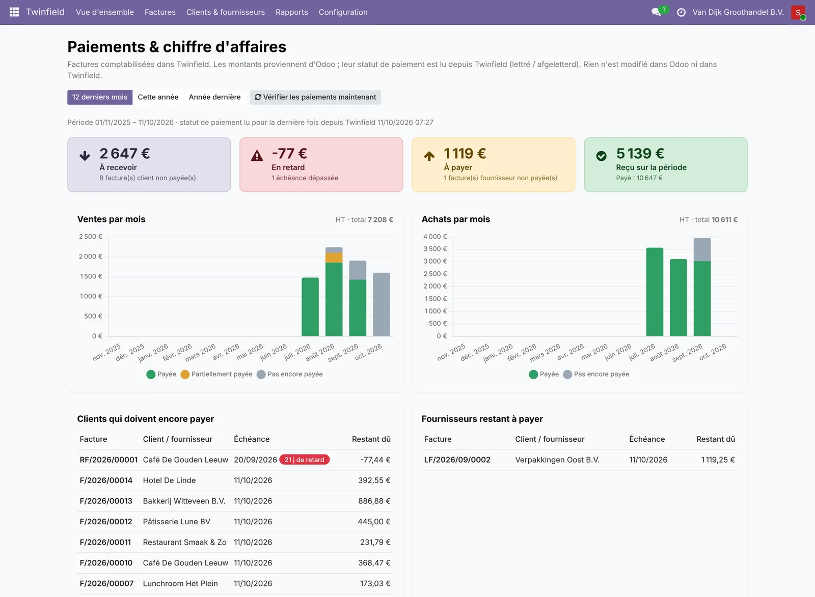
Task: Open supplier invoice LF/2026/09/0002
Action: pos(457,460)
